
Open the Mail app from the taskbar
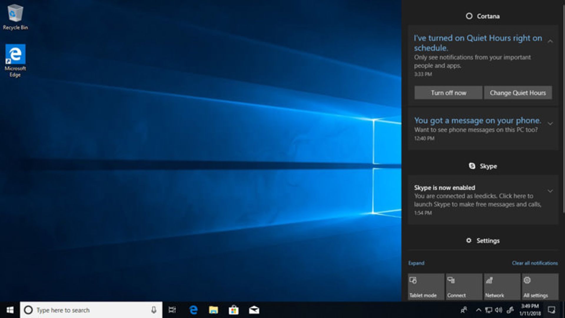point(254,310)
